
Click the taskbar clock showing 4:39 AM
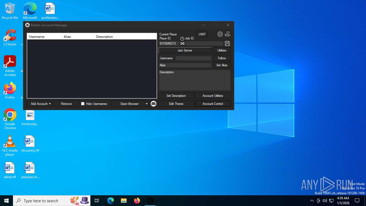[x=343, y=201]
